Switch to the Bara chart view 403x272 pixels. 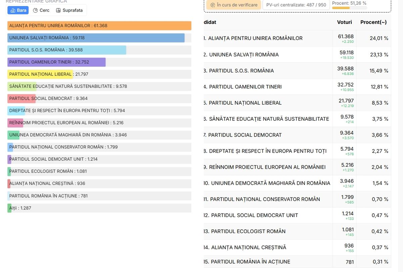click(x=18, y=10)
